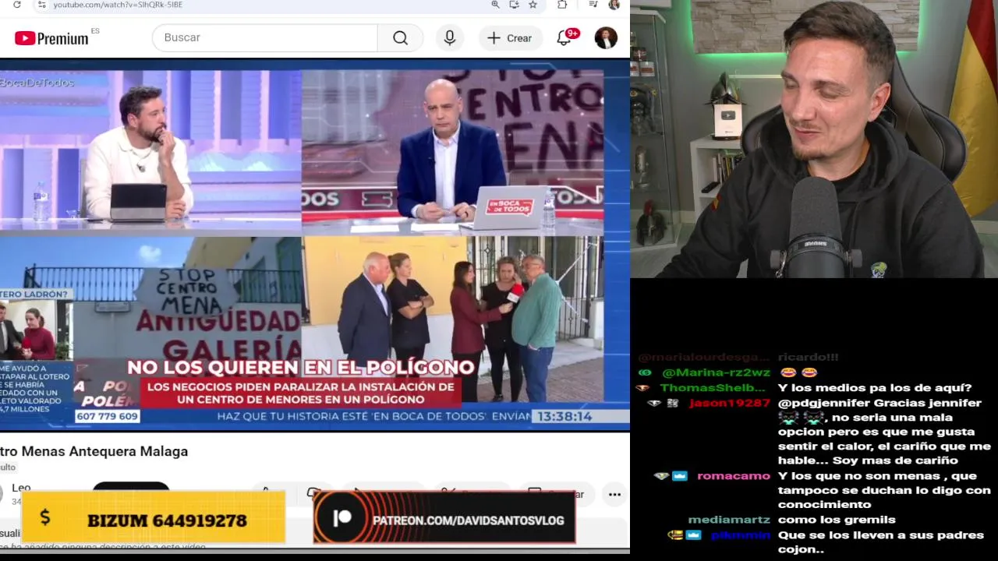Open the browser profile avatar
998x561 pixels.
click(x=614, y=5)
